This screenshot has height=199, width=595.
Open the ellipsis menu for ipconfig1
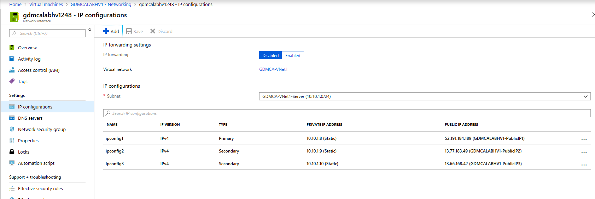(x=584, y=139)
